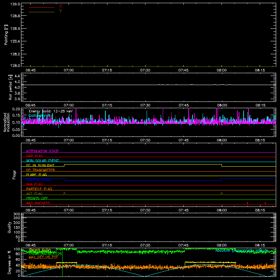This screenshot has height=280, width=280.
Task: Click the SAA_FLAG label
Action: click(34, 184)
